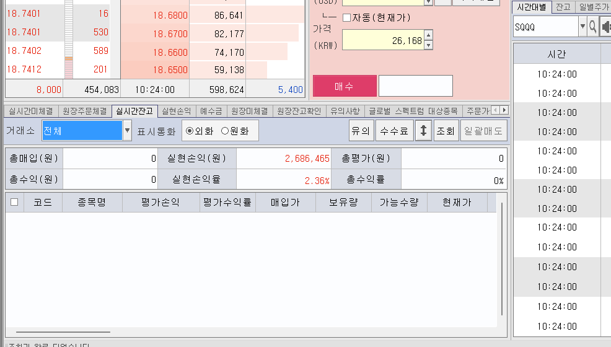The width and height of the screenshot is (611, 347).
Task: Click realized profit value 2,686,465
Action: tap(307, 159)
